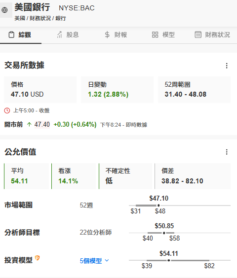Click the 平均 54.11 card

27,176
